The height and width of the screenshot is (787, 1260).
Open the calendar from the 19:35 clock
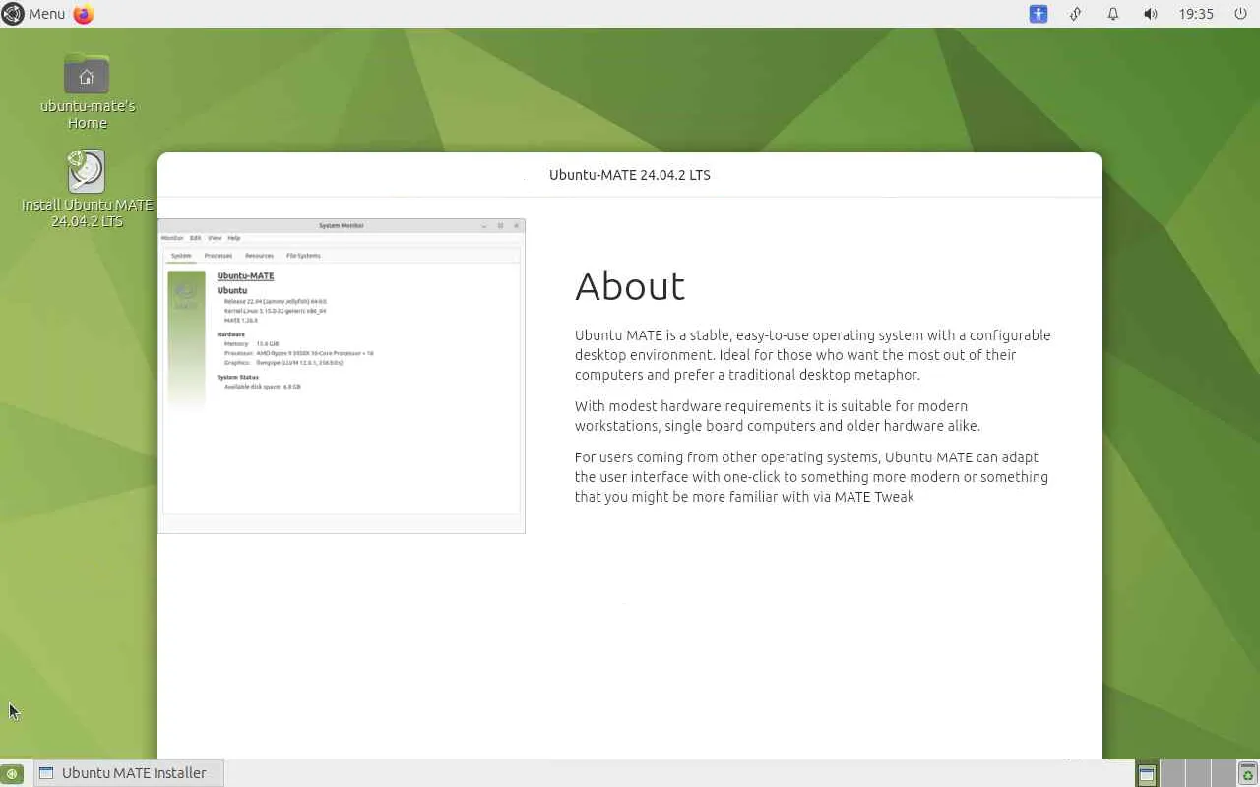[1196, 14]
